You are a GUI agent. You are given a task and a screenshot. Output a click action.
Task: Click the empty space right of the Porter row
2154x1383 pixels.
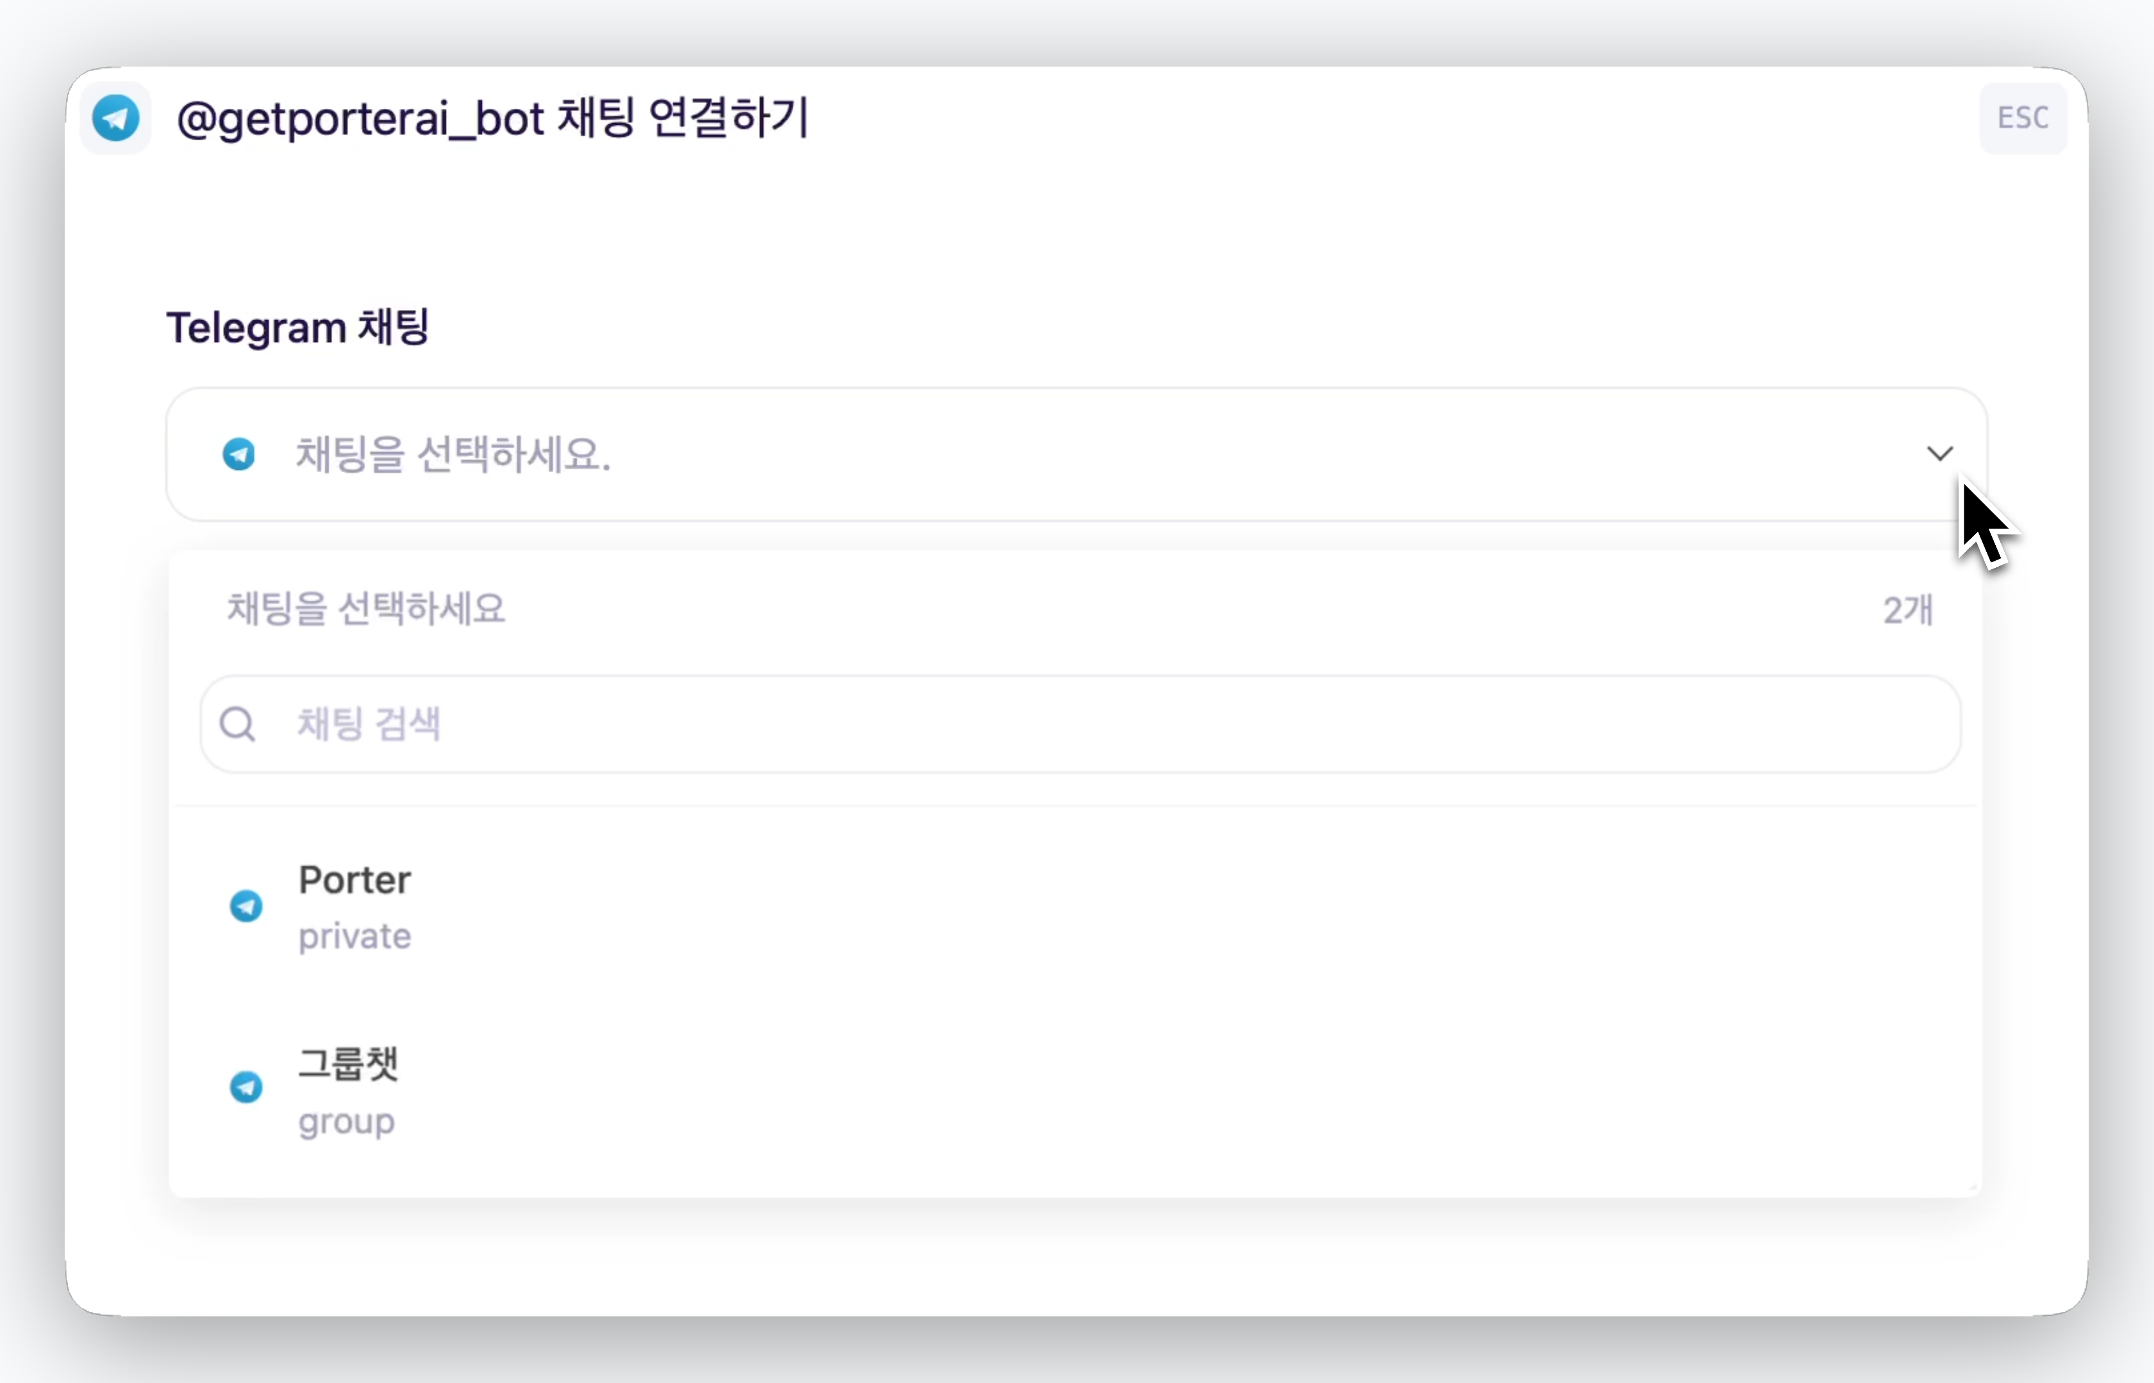pos(1195,907)
